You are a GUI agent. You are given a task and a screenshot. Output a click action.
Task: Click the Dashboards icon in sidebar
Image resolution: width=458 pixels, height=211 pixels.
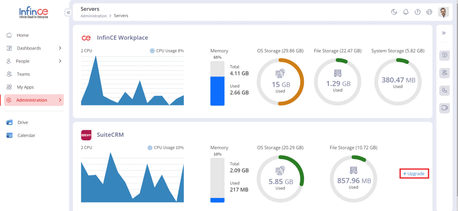9,48
